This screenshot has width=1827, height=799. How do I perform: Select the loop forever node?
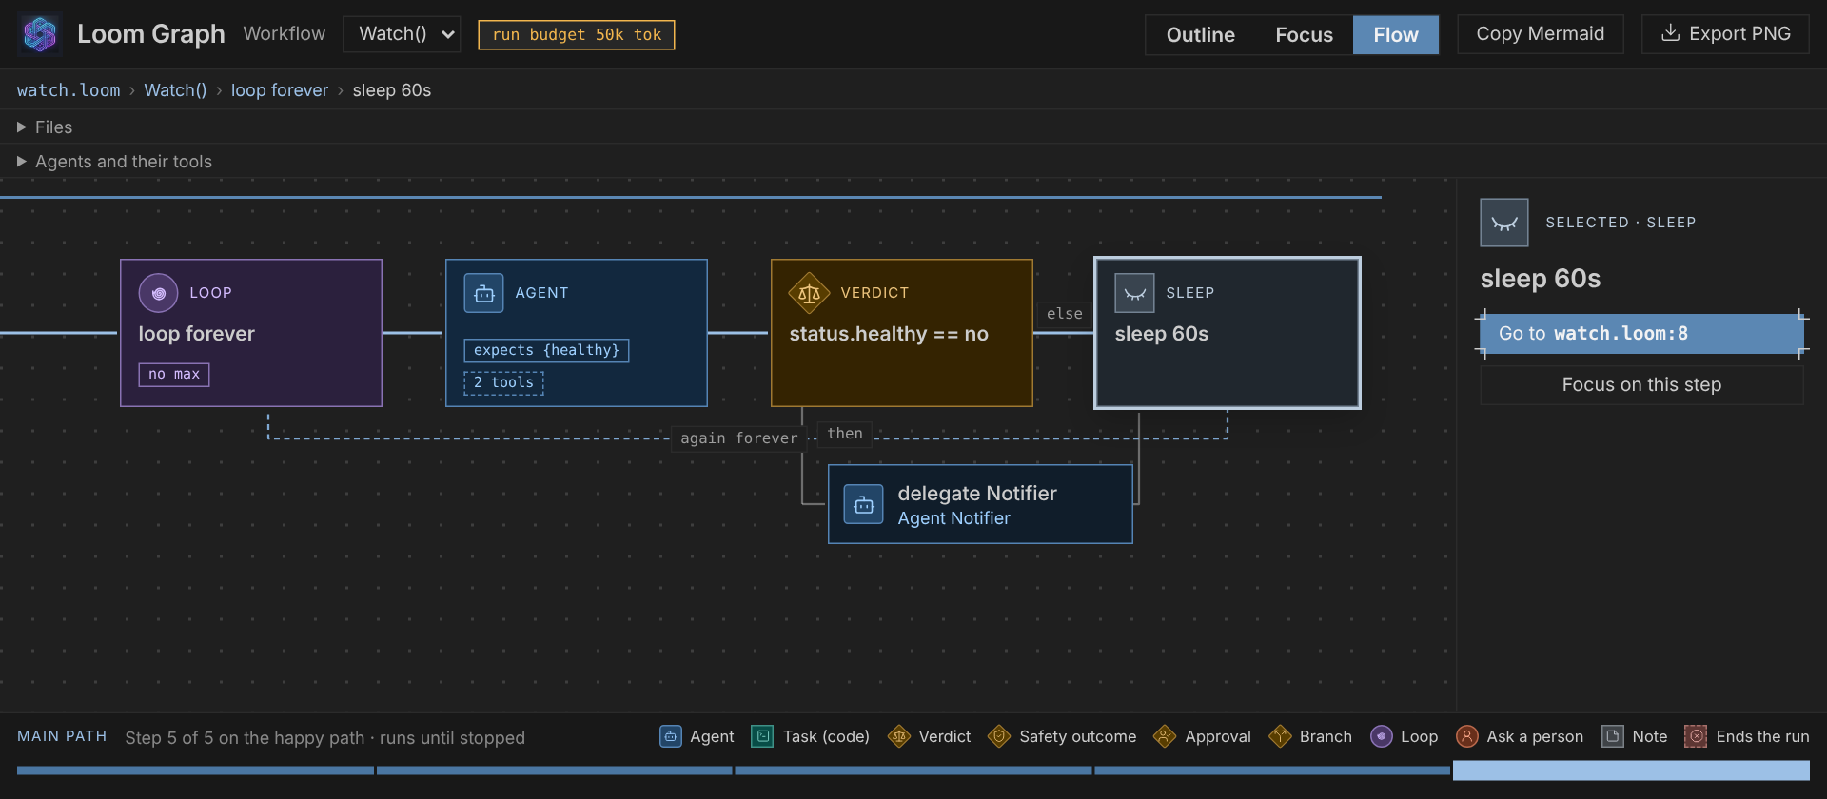pyautogui.click(x=251, y=333)
